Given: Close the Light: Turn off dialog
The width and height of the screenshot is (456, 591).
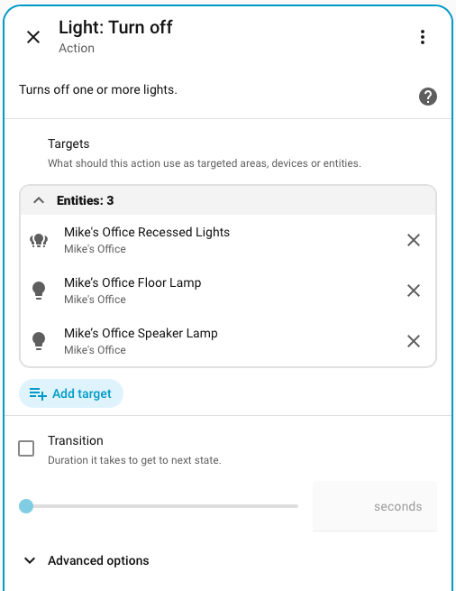Looking at the screenshot, I should click(33, 37).
